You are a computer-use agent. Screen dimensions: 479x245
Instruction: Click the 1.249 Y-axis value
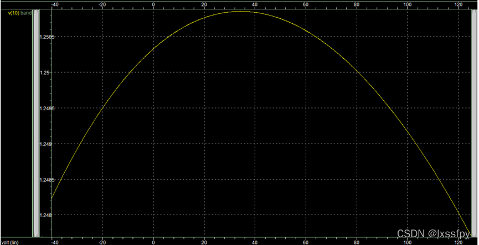coord(46,144)
